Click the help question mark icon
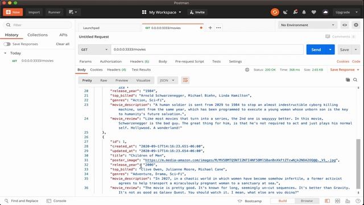This screenshot has width=364, height=205. pos(358,201)
